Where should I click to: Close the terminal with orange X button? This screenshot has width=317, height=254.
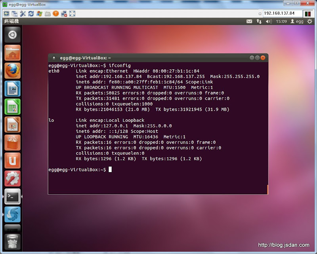[x=263, y=58]
